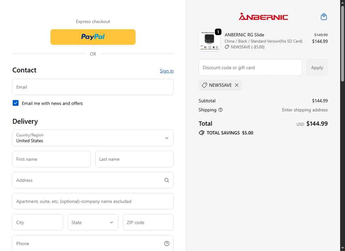Image resolution: width=345 pixels, height=251 pixels.
Task: Uncheck Email me with news and offers
Action: coord(16,103)
